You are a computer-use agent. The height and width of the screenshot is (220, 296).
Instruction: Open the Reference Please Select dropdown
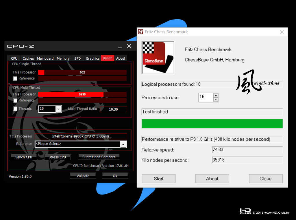123,144
